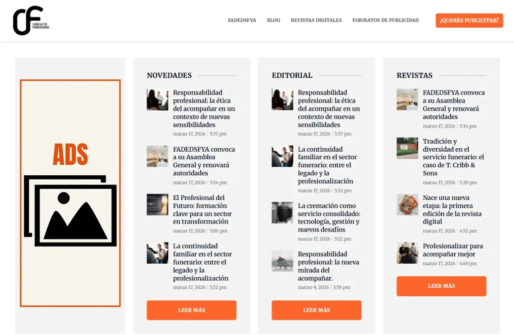The height and width of the screenshot is (335, 514).
Task: Click the Contacto Funerario logo
Action: pyautogui.click(x=31, y=21)
